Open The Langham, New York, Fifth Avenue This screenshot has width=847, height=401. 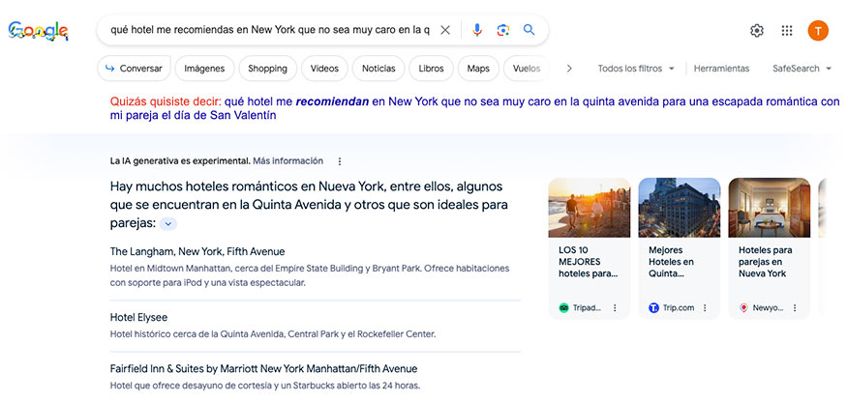[197, 251]
